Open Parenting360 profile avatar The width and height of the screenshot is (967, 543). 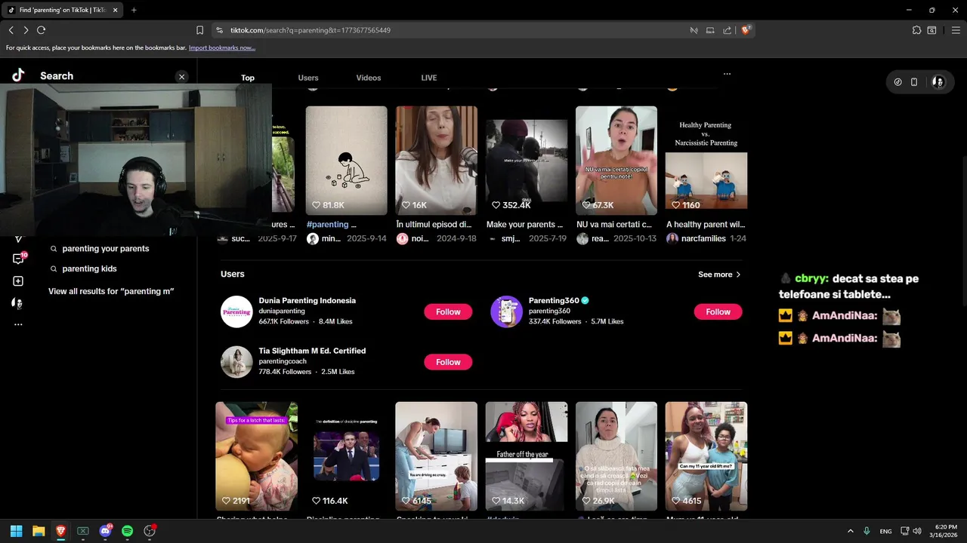tap(506, 311)
